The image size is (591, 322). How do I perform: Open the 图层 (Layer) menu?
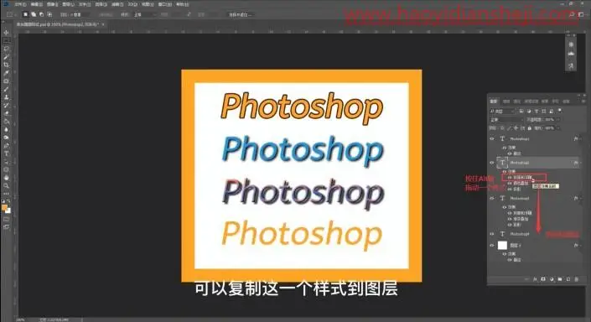pos(68,4)
